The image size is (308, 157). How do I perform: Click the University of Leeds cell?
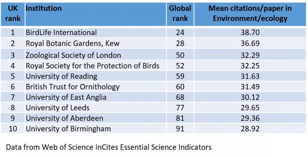(x=57, y=108)
